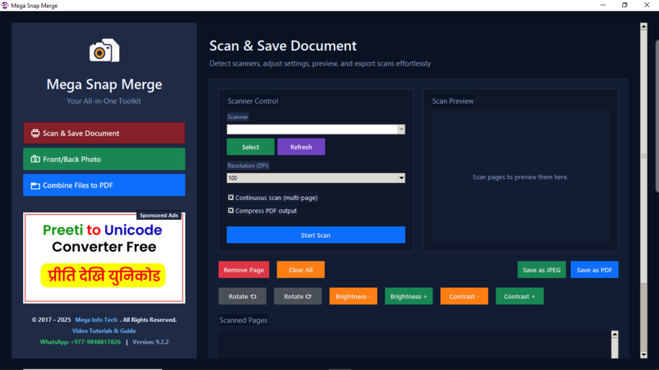Viewport: 659px width, 370px height.
Task: Expand the Resolution (DPI) dropdown
Action: click(401, 178)
